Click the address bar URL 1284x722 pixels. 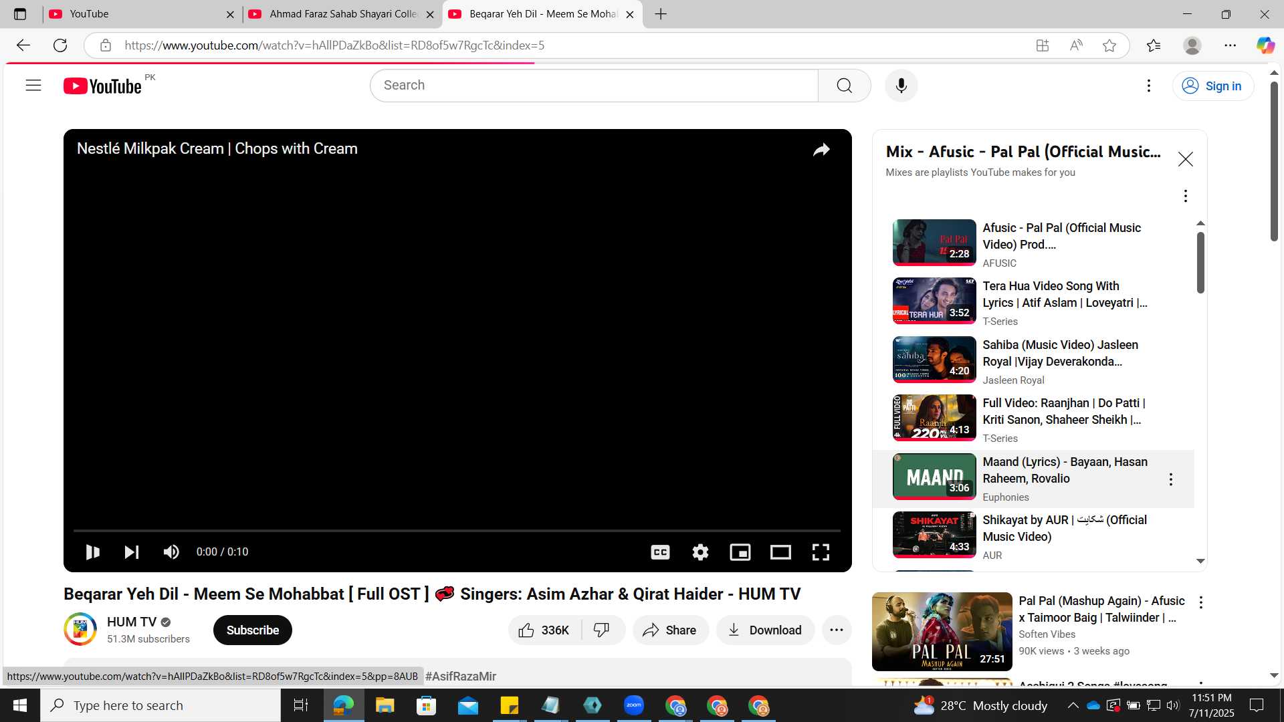[x=334, y=45]
